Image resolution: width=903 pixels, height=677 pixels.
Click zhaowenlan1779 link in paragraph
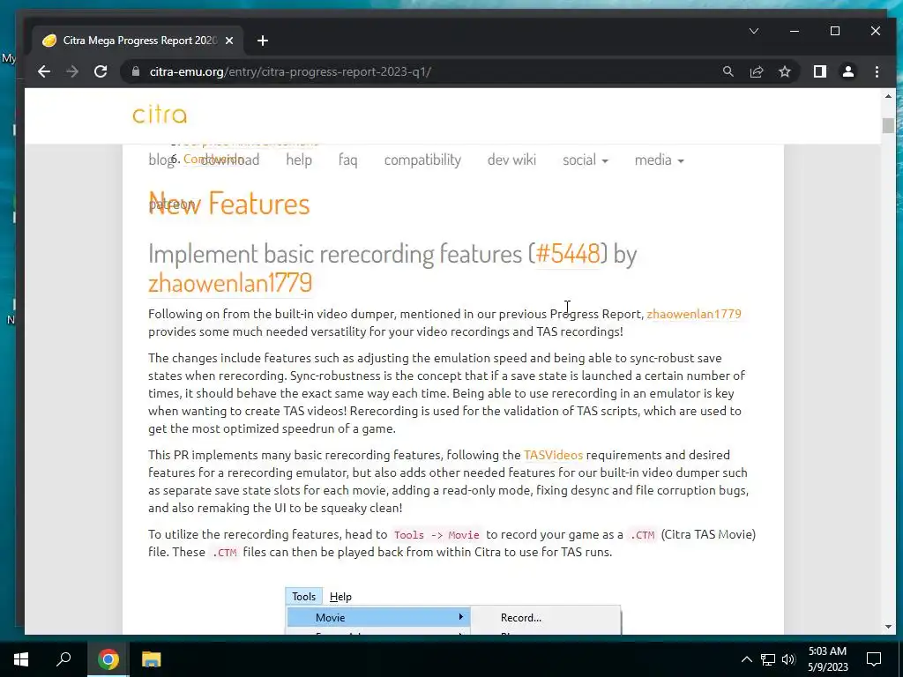tap(693, 314)
